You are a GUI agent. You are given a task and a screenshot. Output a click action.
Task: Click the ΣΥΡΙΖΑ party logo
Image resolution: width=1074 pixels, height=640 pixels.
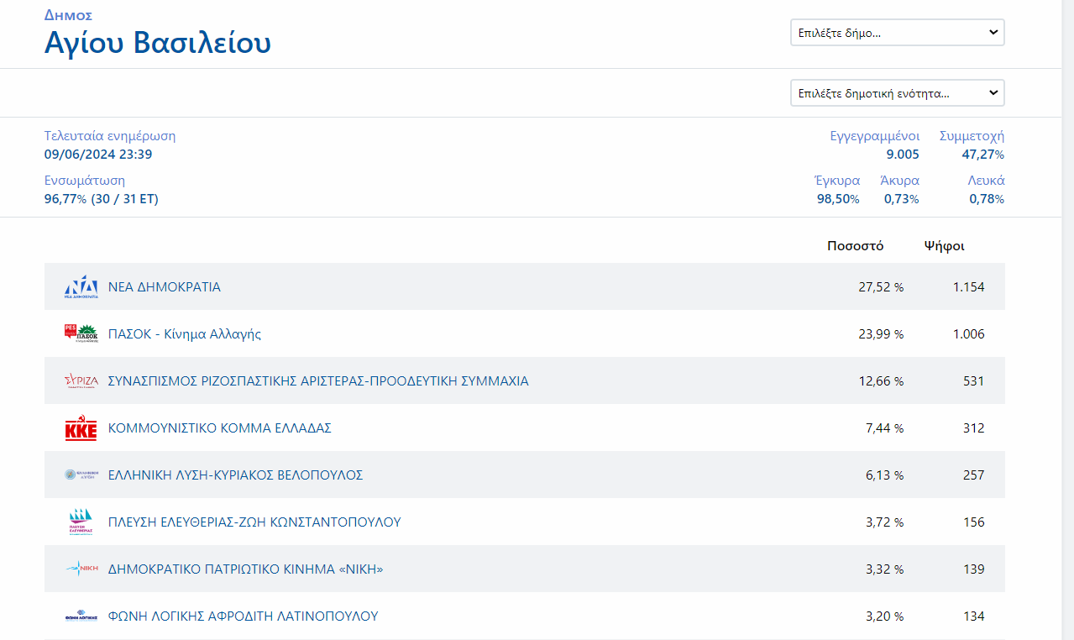tap(81, 381)
